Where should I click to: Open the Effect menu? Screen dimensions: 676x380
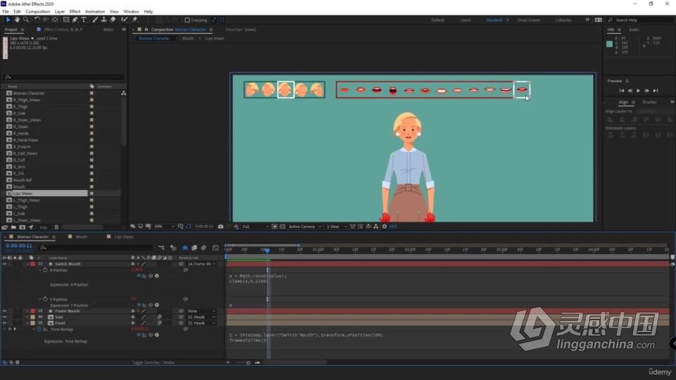coord(75,12)
